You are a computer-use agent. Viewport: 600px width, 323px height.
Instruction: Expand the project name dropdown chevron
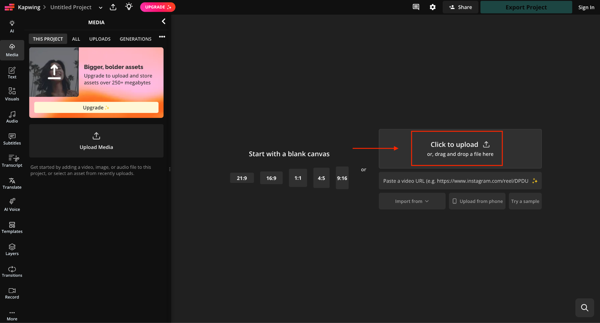(100, 8)
